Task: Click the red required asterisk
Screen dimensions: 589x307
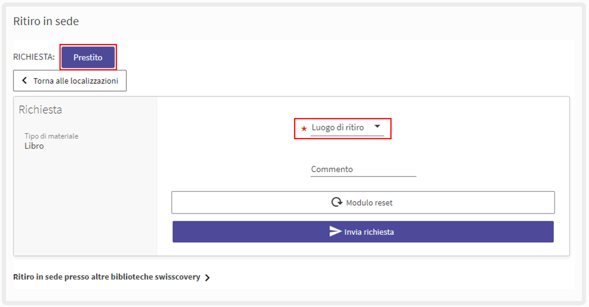Action: click(x=304, y=129)
